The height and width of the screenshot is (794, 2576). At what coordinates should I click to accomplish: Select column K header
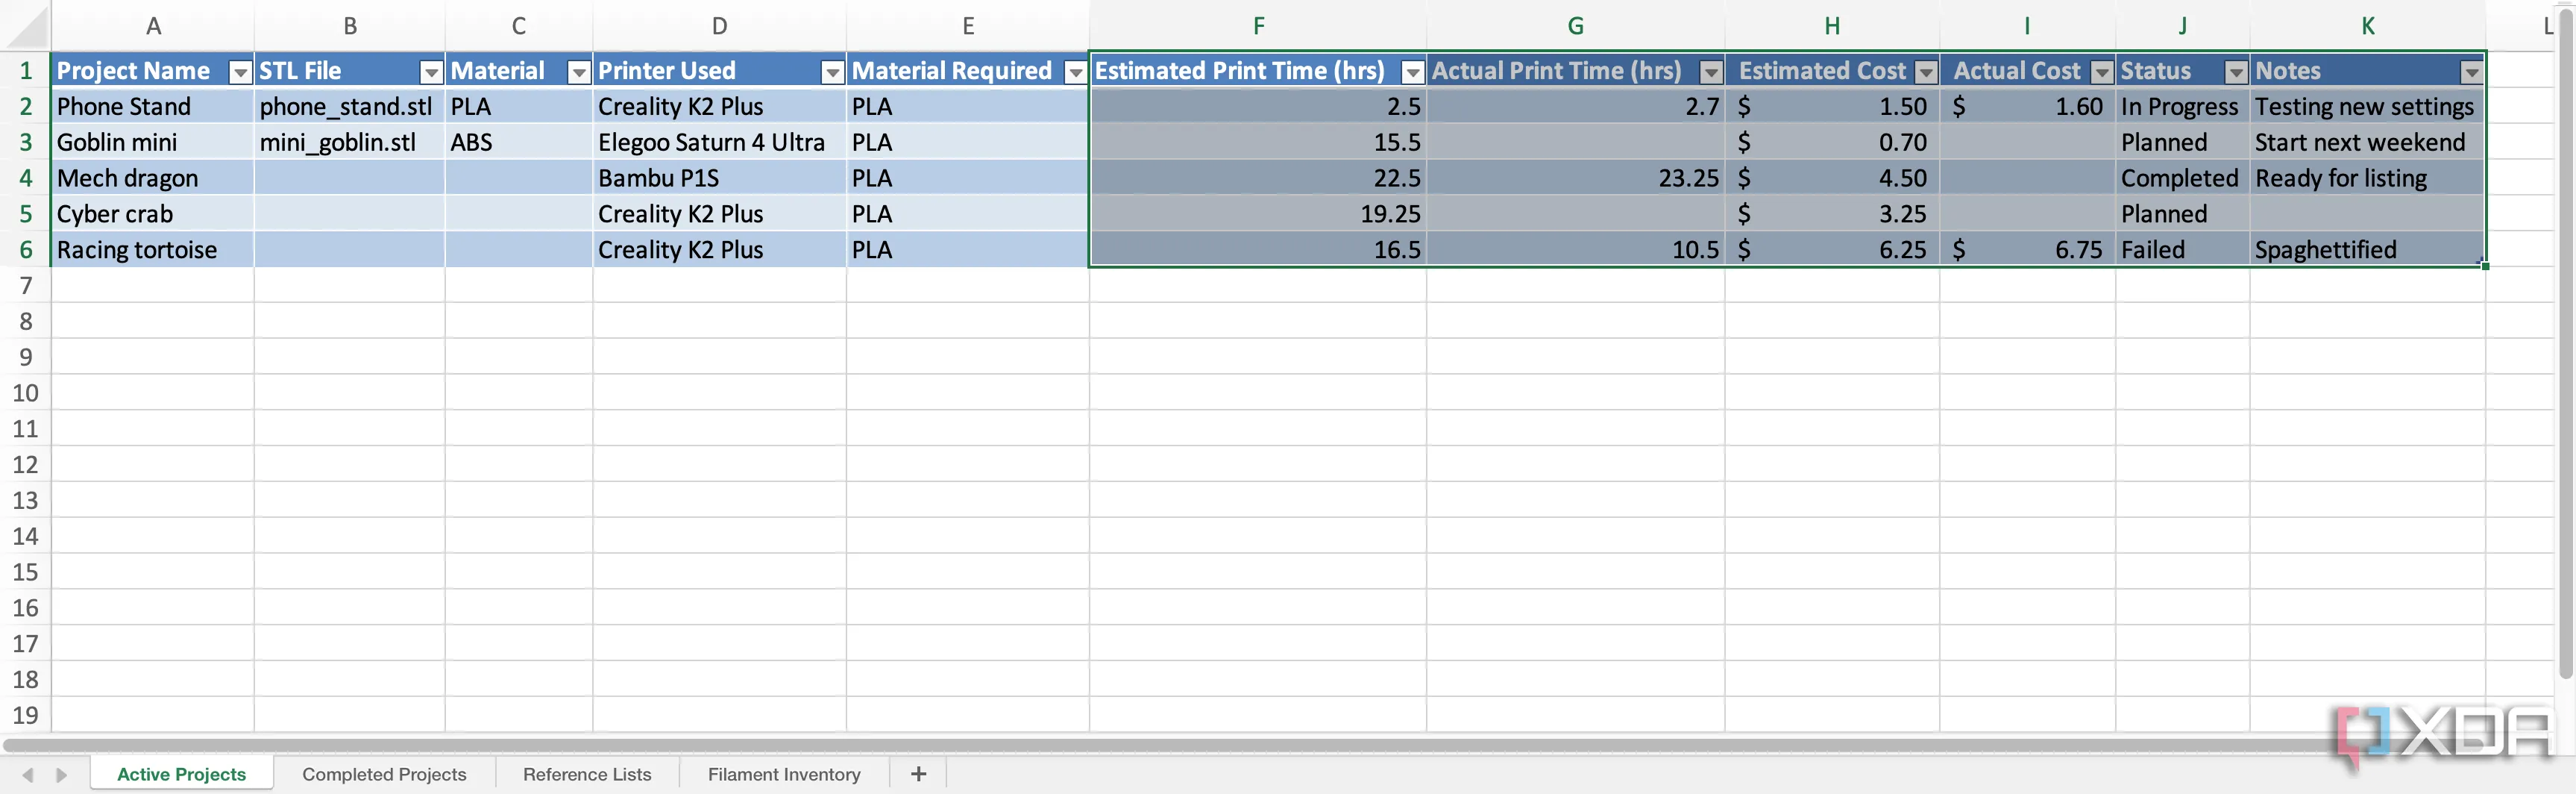click(x=2367, y=26)
